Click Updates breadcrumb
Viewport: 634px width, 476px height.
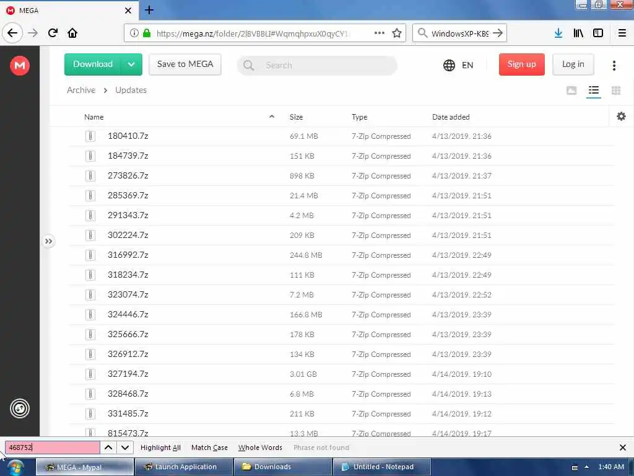[131, 90]
